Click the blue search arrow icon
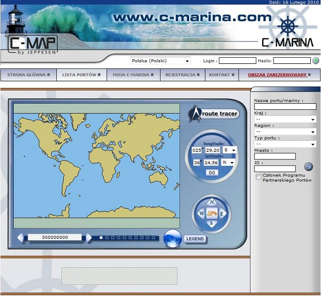The image size is (321, 296). (x=308, y=167)
